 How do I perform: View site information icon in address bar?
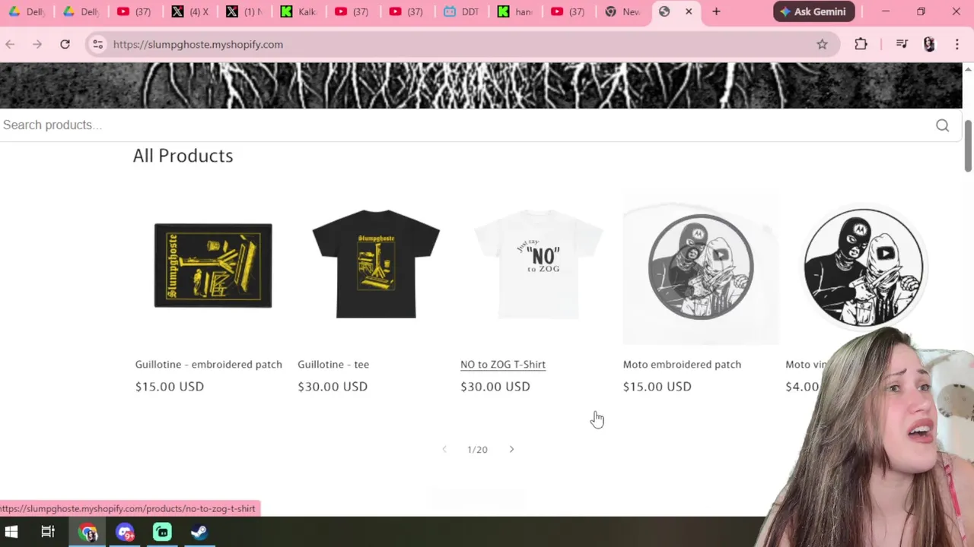click(97, 44)
